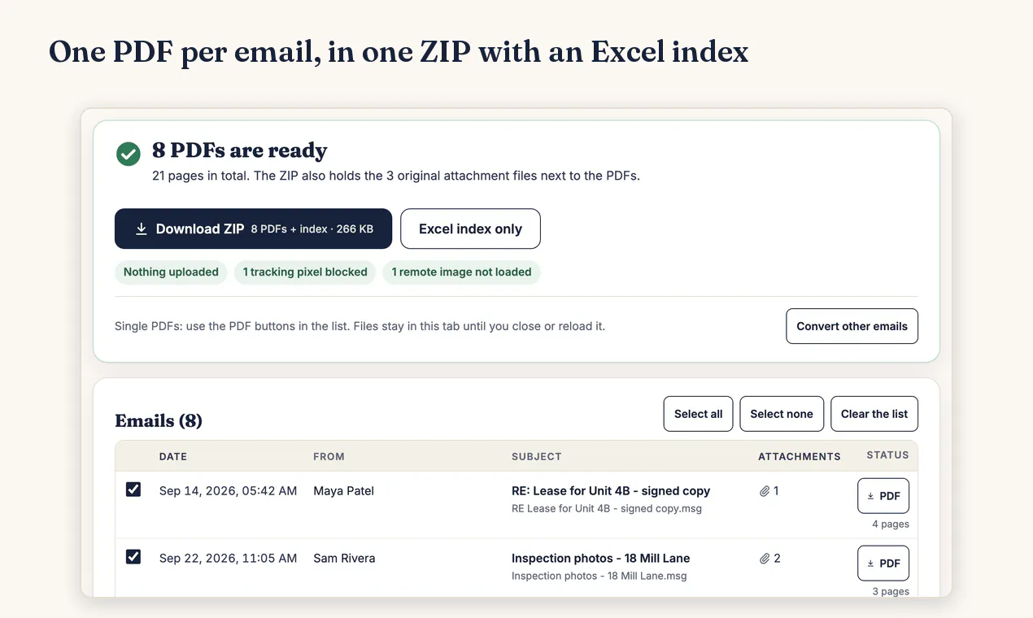Click the Emails (8) heading
The width and height of the screenshot is (1033, 618).
tap(159, 420)
